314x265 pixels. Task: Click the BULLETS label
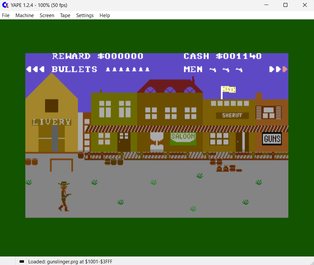pos(74,69)
